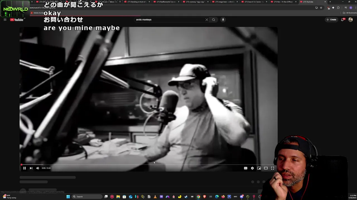The image size is (357, 200).
Task: Open Microsoft Edge from the taskbar
Action: coord(217,197)
